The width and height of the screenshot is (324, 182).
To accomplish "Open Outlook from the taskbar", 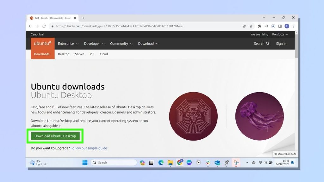I will click(x=217, y=162).
